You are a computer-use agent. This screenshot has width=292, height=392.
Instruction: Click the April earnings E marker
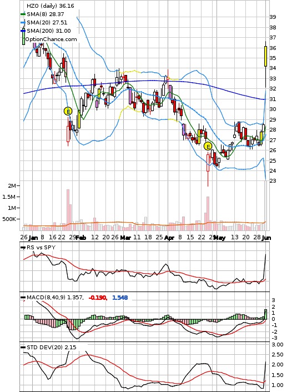[x=208, y=146]
